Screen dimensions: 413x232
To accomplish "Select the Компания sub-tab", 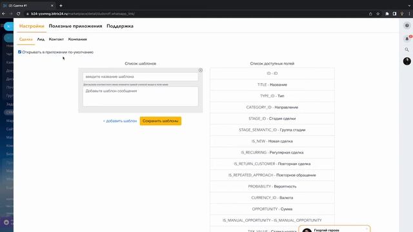I will (x=77, y=39).
